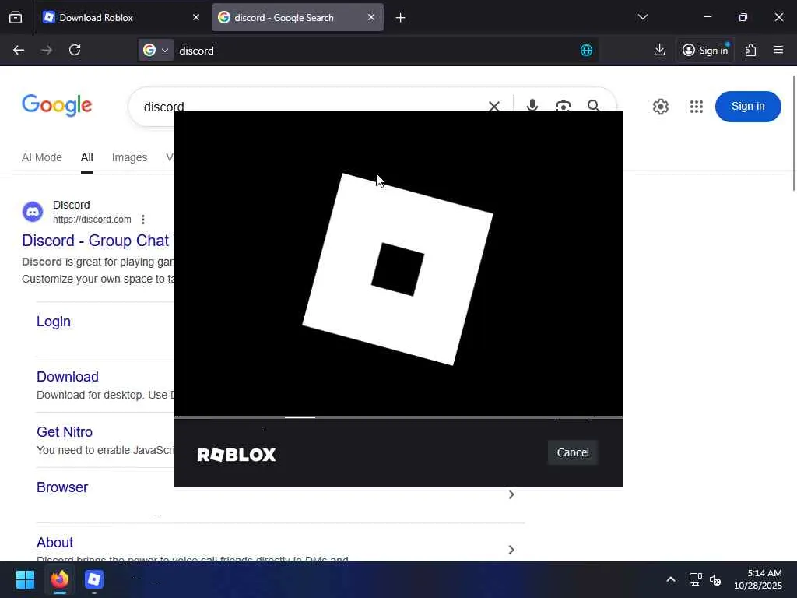797x598 pixels.
Task: Close the discord Google Search tab
Action: coord(371,17)
